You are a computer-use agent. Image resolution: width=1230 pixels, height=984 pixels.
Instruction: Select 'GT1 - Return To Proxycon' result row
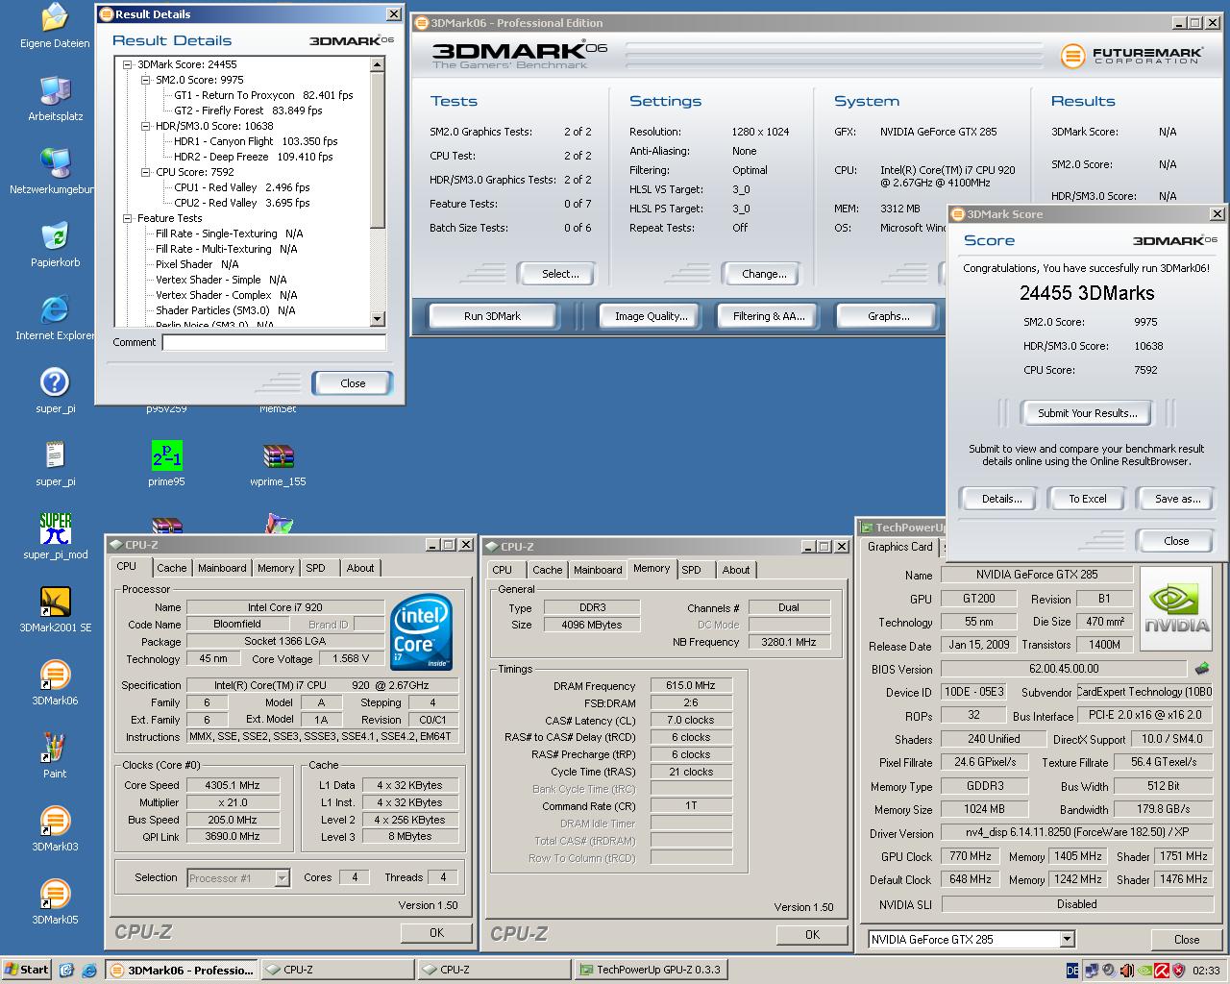(263, 95)
